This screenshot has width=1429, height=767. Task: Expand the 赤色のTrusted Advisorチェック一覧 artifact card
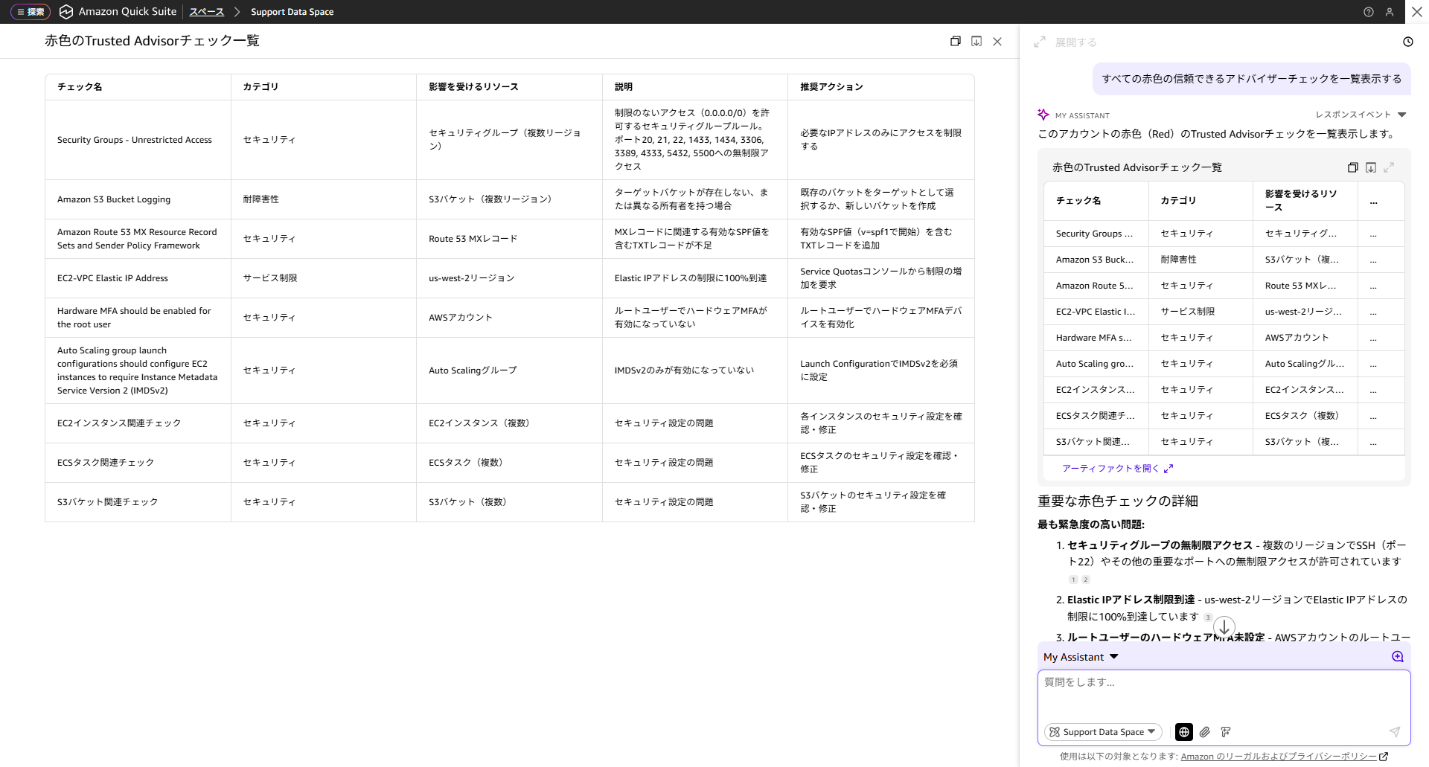pos(1390,167)
